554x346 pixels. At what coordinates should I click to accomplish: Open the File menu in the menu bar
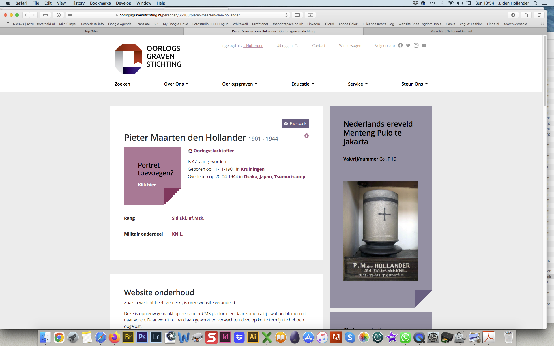[x=36, y=3]
